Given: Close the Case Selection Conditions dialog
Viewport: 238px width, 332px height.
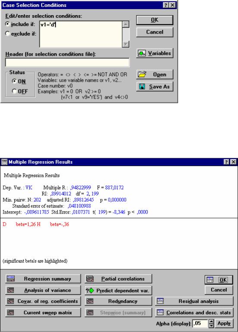Looking at the screenshot, I should tap(173, 5).
